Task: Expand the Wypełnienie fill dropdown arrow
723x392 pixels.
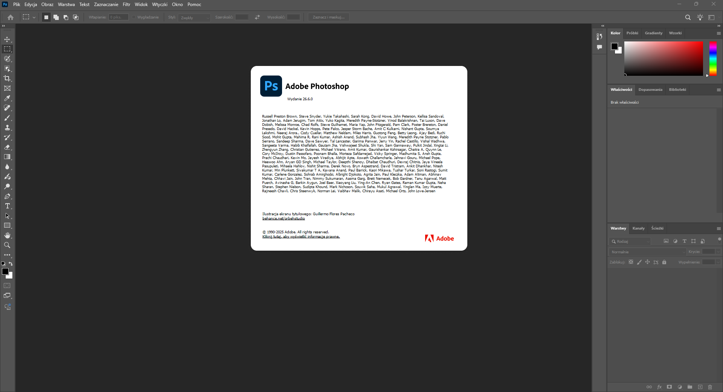Action: tap(718, 262)
